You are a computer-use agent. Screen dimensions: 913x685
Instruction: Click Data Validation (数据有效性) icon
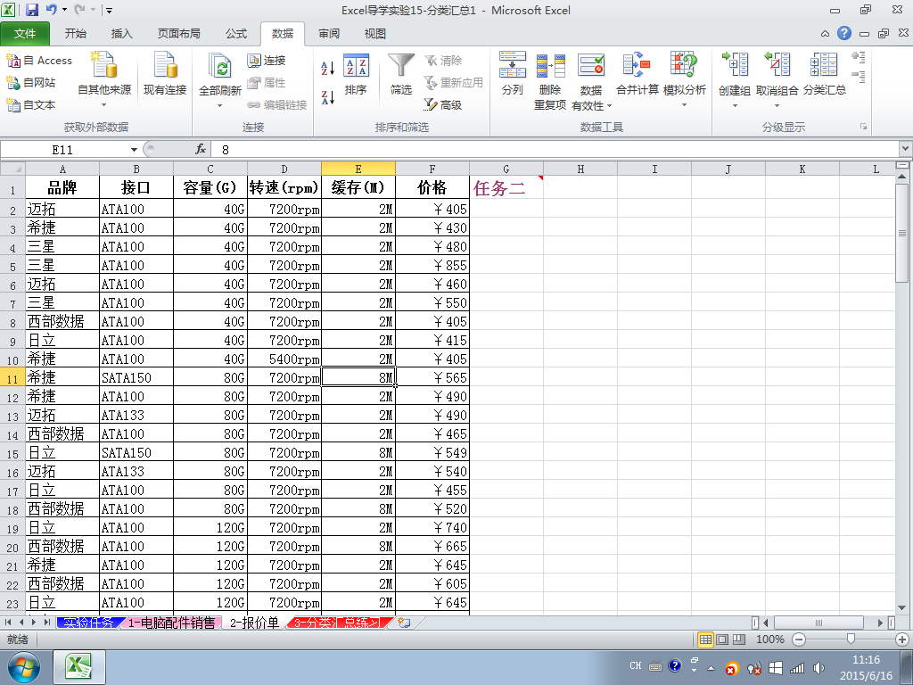click(x=591, y=66)
